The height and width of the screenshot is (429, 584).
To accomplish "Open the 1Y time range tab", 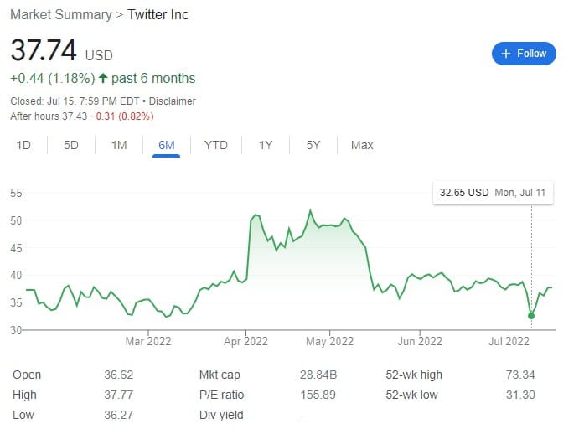I will click(x=266, y=145).
